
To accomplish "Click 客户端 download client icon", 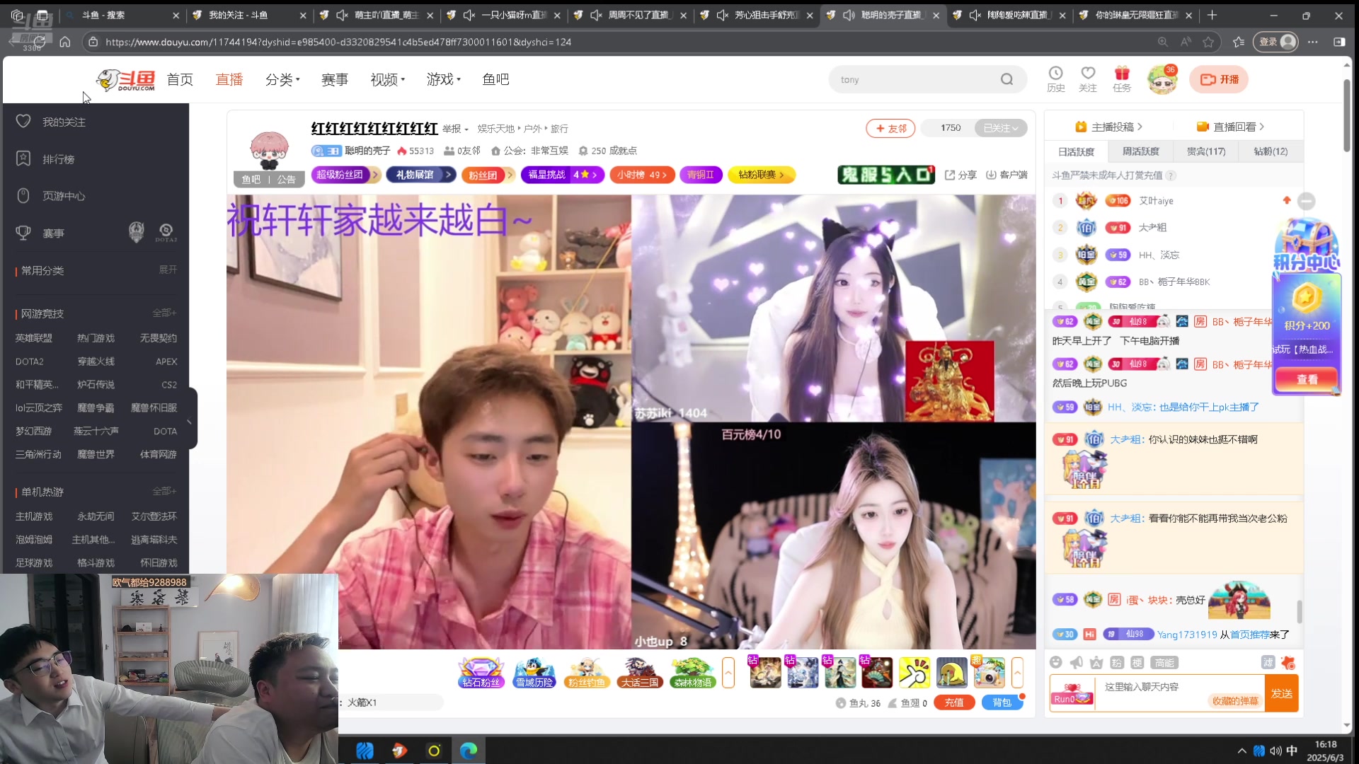I will coord(1007,175).
